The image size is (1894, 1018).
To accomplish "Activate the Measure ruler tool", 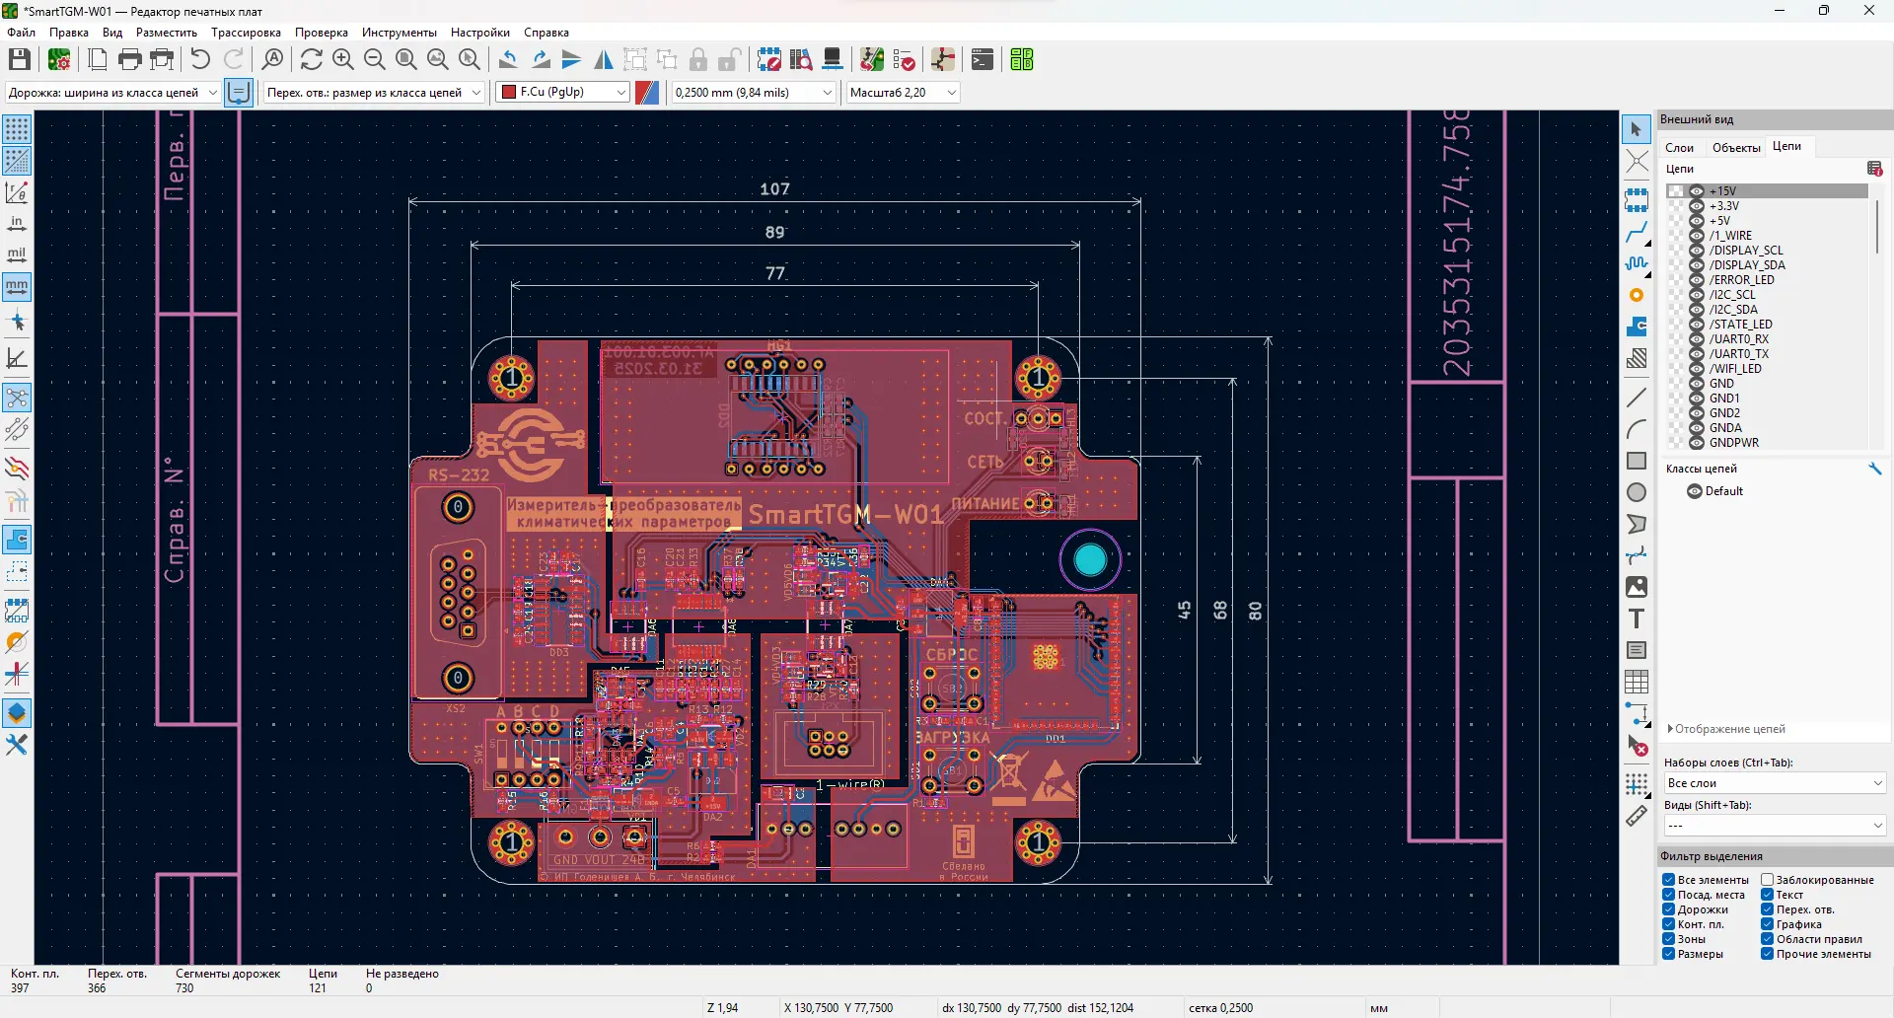I will pyautogui.click(x=1637, y=816).
